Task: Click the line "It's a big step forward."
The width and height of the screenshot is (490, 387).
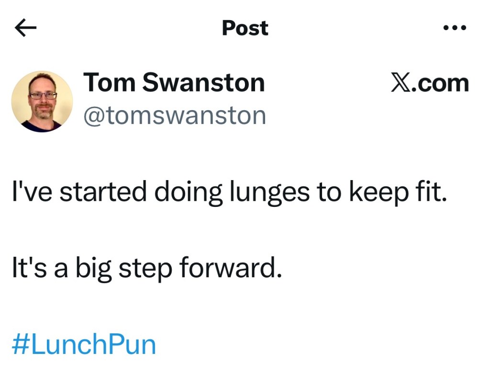Action: click(x=146, y=269)
